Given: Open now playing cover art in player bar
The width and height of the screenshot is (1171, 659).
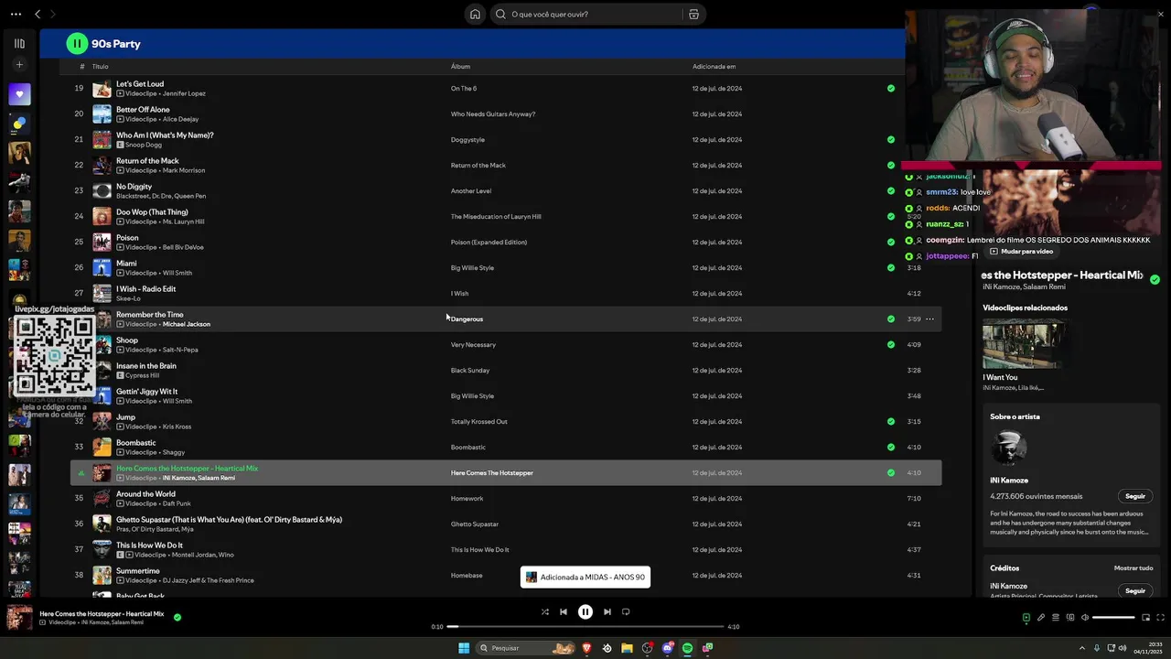Looking at the screenshot, I should point(19,618).
